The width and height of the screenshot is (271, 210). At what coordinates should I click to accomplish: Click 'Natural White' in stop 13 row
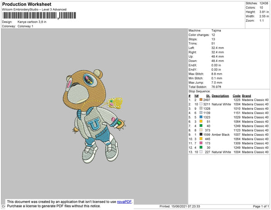tap(221, 152)
